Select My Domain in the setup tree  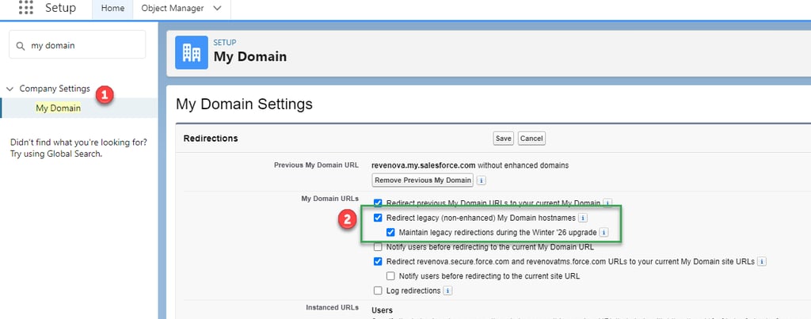(58, 108)
